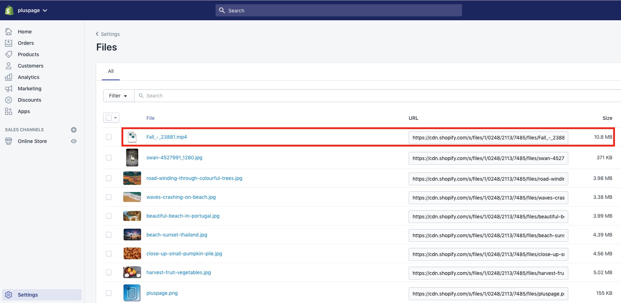The height and width of the screenshot is (303, 621).
Task: Go to Customers in the sidebar
Action: click(30, 66)
